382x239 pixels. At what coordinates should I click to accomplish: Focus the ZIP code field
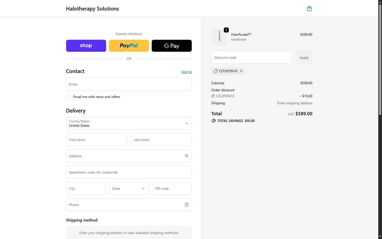[172, 188]
